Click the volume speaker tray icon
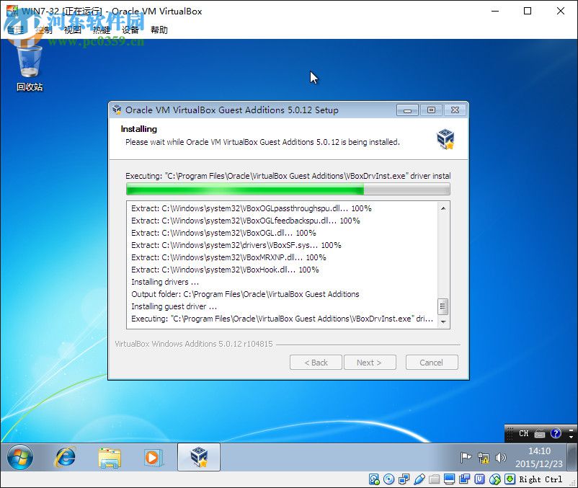This screenshot has height=488, width=578. 501,458
